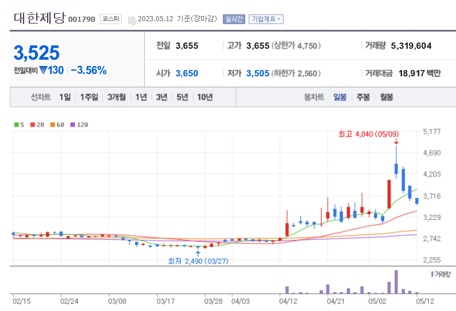Click the 최저 2,490 (03/27) low marker
Screen dimensions: 456x311
(x=198, y=261)
